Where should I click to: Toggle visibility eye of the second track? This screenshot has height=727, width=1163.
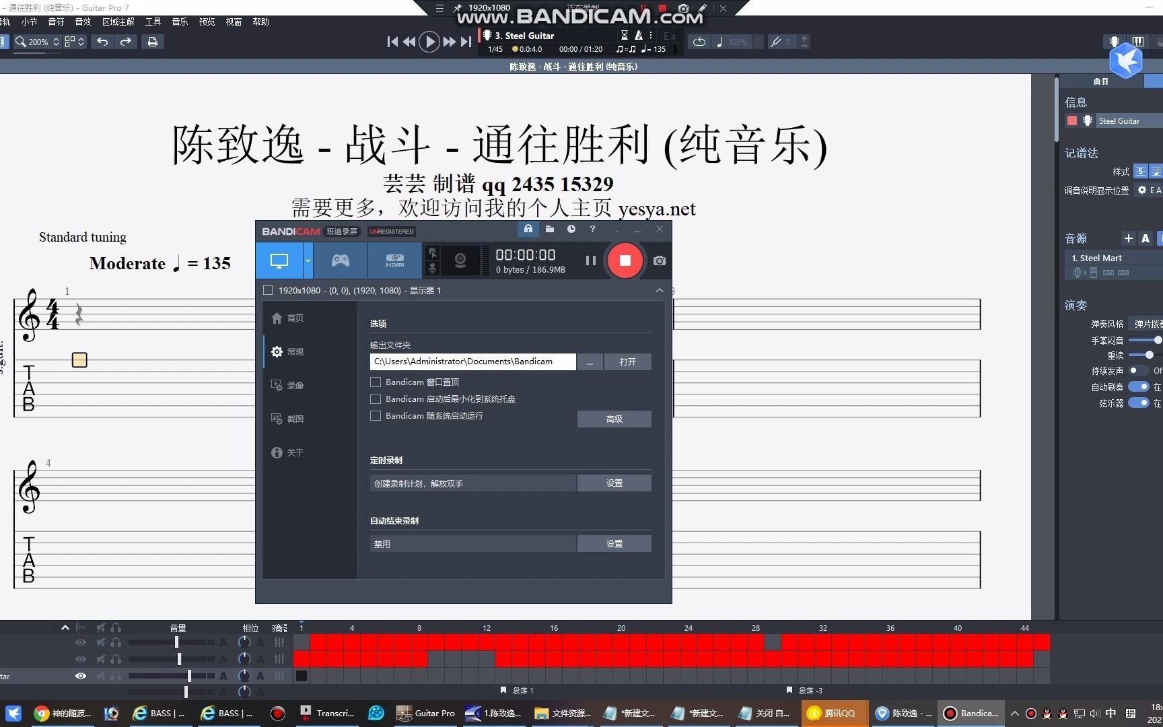[81, 659]
